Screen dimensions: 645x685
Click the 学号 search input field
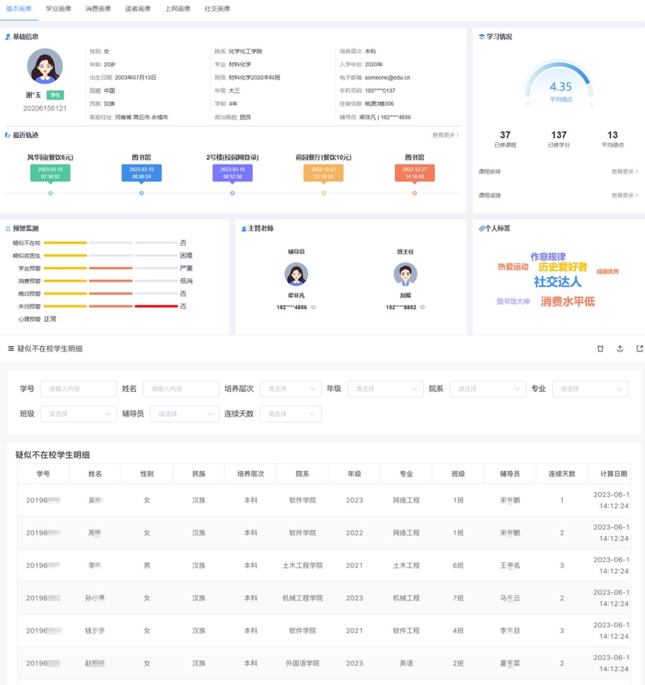78,389
